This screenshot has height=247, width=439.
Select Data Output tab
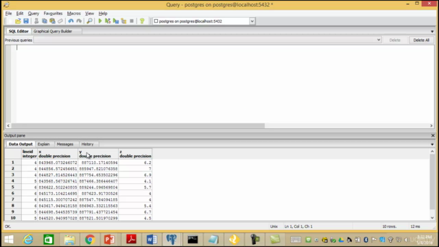click(x=21, y=144)
